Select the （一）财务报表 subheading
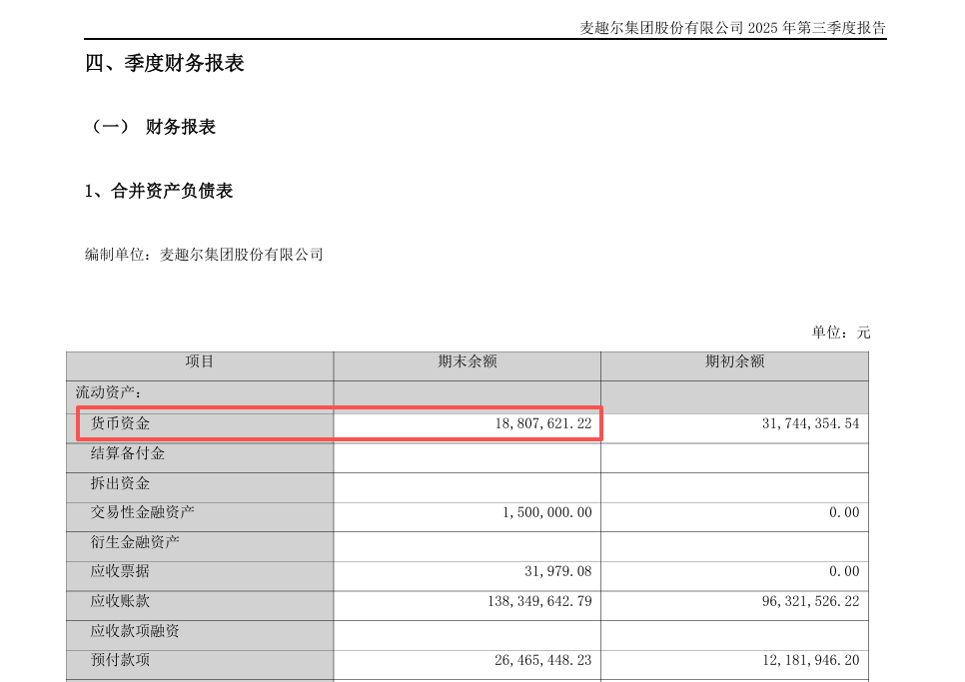The height and width of the screenshot is (682, 965). click(x=153, y=127)
